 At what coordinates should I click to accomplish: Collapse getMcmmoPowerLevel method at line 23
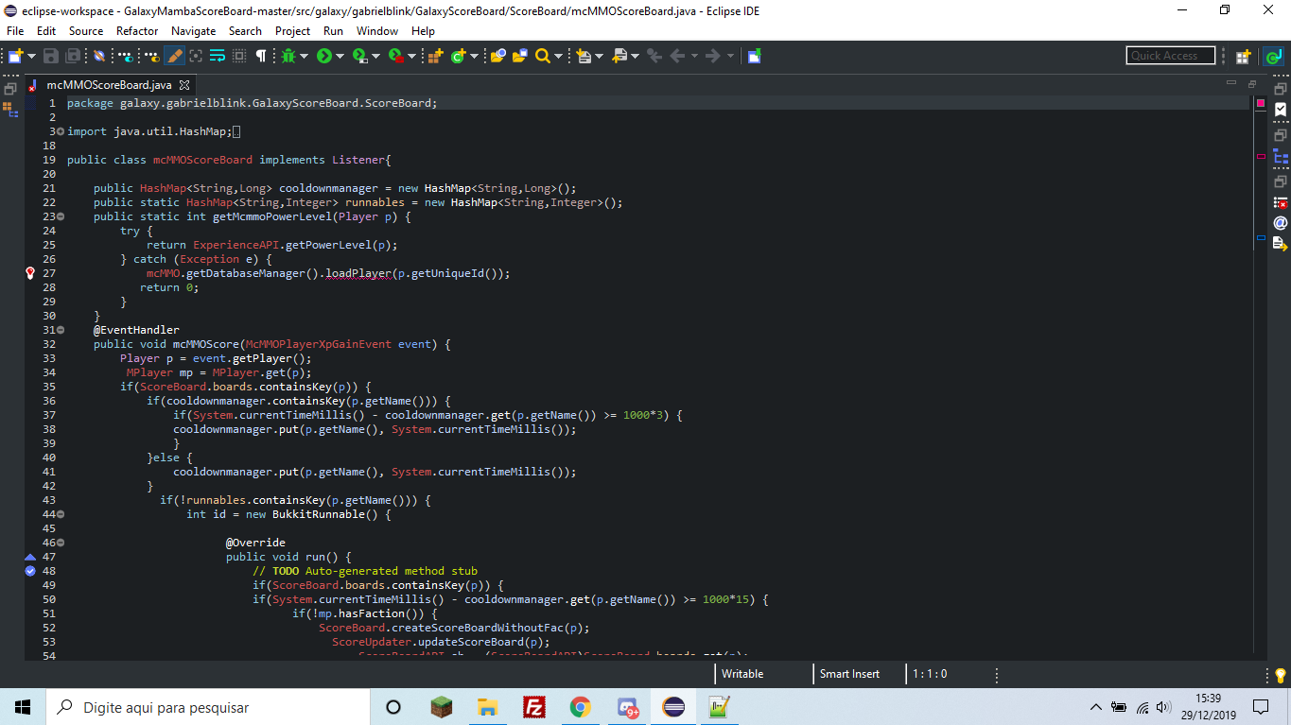61,216
